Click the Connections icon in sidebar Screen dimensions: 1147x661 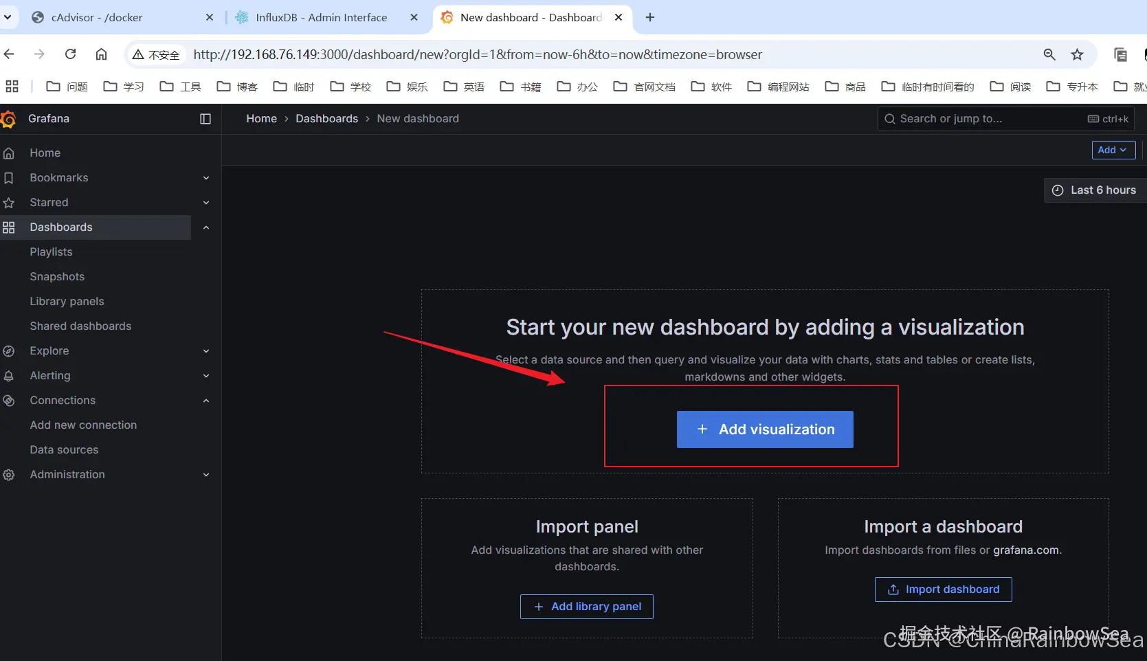click(9, 401)
